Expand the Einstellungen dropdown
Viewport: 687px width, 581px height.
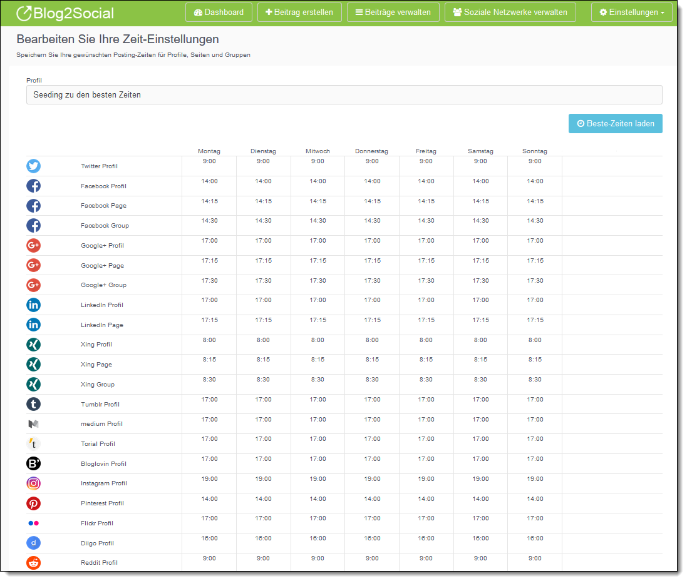[631, 13]
